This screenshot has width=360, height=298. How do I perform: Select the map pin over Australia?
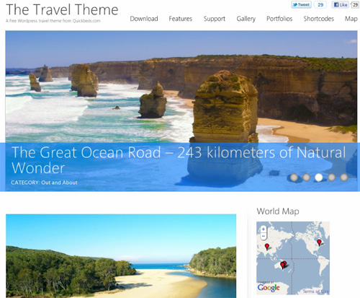[284, 265]
